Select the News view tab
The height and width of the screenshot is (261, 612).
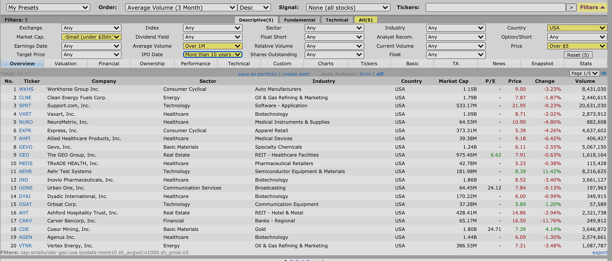(x=499, y=64)
